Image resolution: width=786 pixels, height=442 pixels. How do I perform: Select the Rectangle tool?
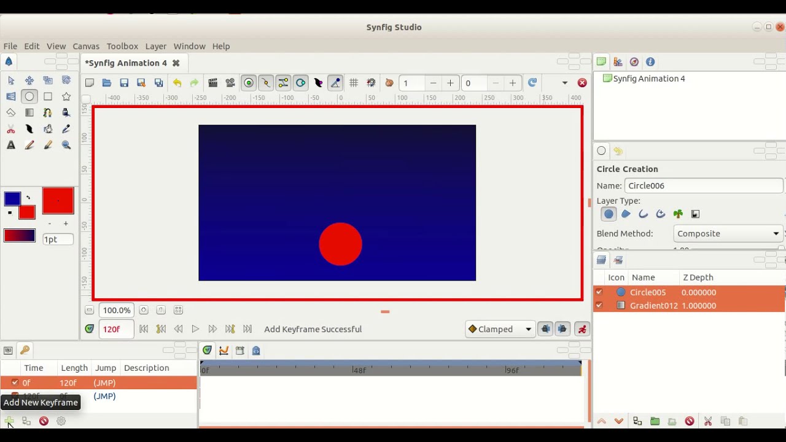pyautogui.click(x=48, y=96)
